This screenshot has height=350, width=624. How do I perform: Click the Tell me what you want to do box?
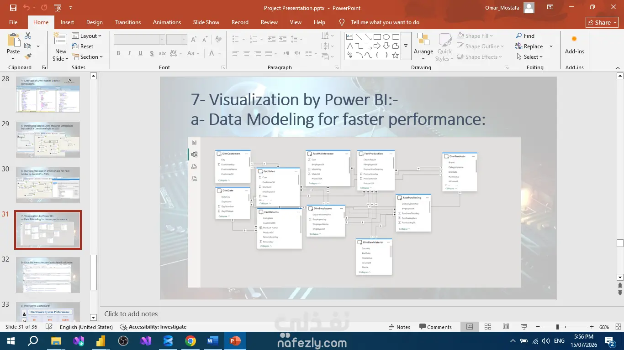[x=385, y=22]
